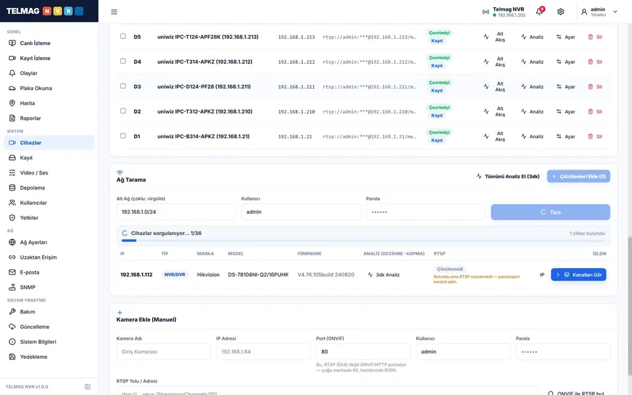
Task: Select the checkbox for camera D4
Action: click(123, 61)
